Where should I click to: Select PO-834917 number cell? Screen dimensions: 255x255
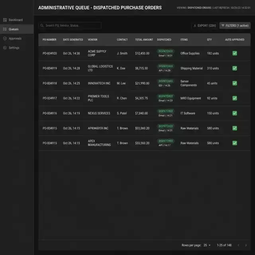pyautogui.click(x=50, y=98)
